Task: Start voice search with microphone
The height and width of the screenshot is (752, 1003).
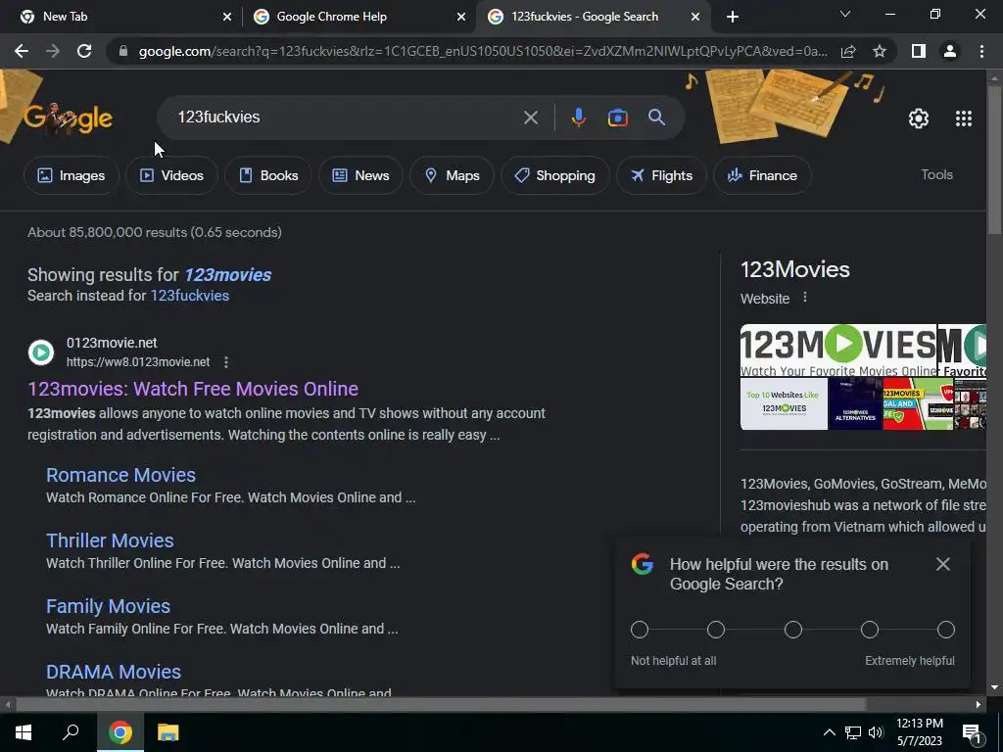Action: 578,117
